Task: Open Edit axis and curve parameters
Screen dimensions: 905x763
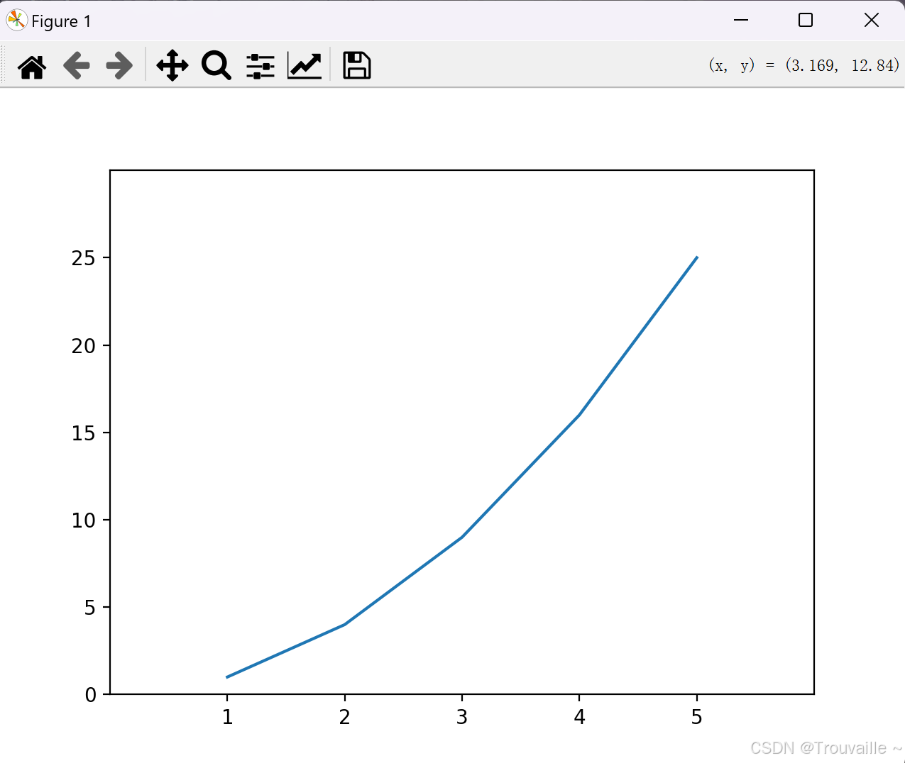Action: (x=305, y=66)
